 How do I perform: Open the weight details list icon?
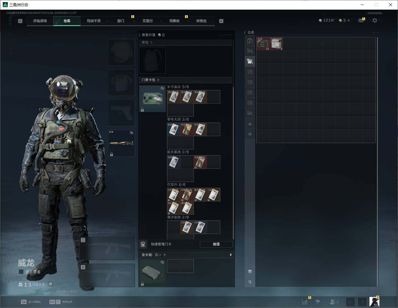point(50,284)
